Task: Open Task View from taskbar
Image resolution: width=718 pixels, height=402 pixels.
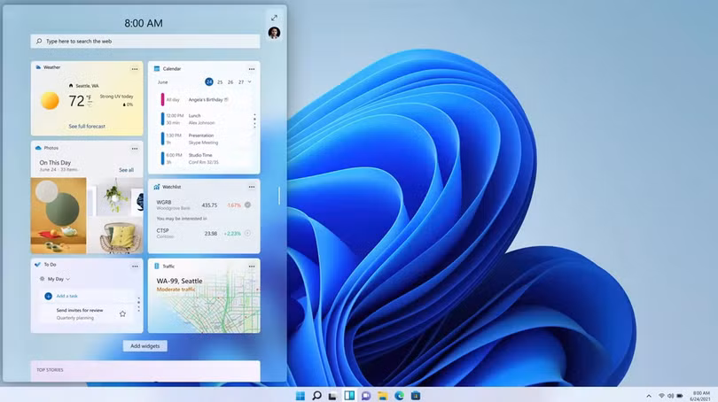Action: 333,396
